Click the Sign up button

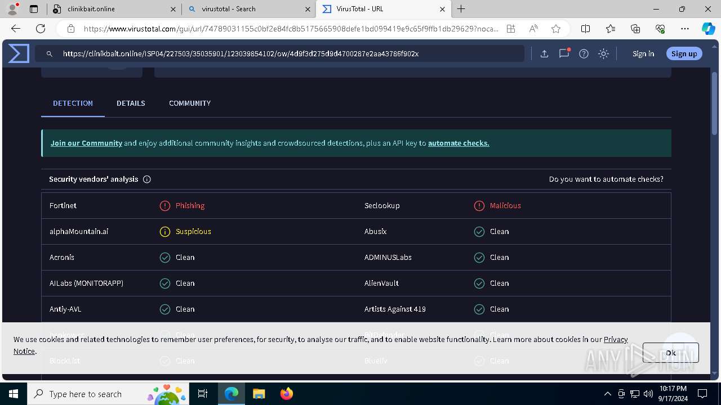[684, 53]
